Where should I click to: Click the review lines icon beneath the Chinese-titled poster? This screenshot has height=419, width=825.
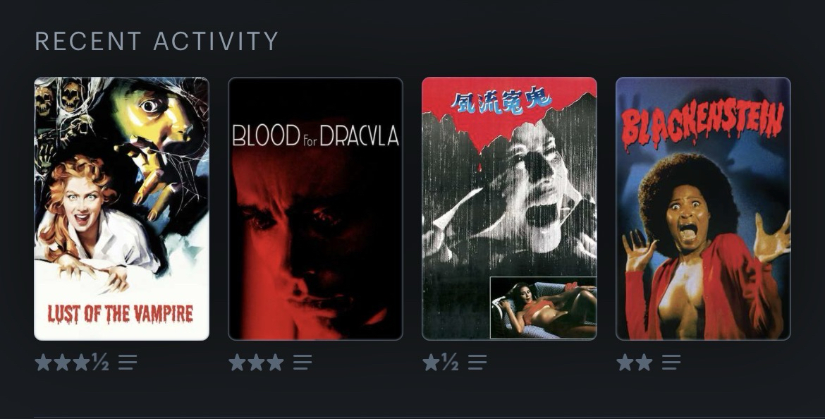pyautogui.click(x=477, y=362)
